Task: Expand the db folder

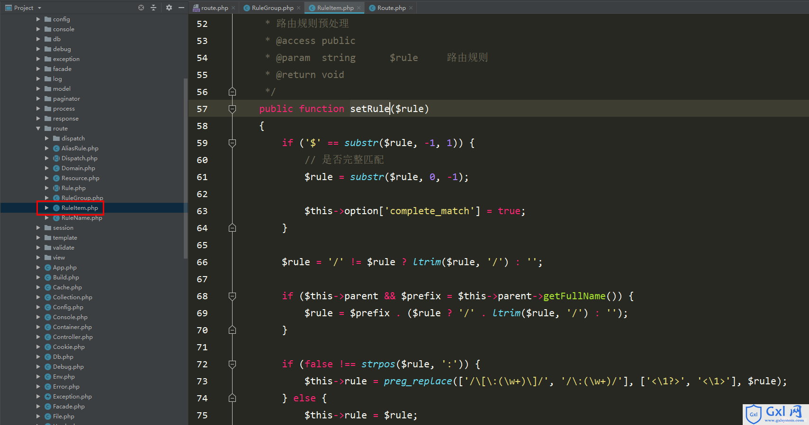Action: pos(38,39)
